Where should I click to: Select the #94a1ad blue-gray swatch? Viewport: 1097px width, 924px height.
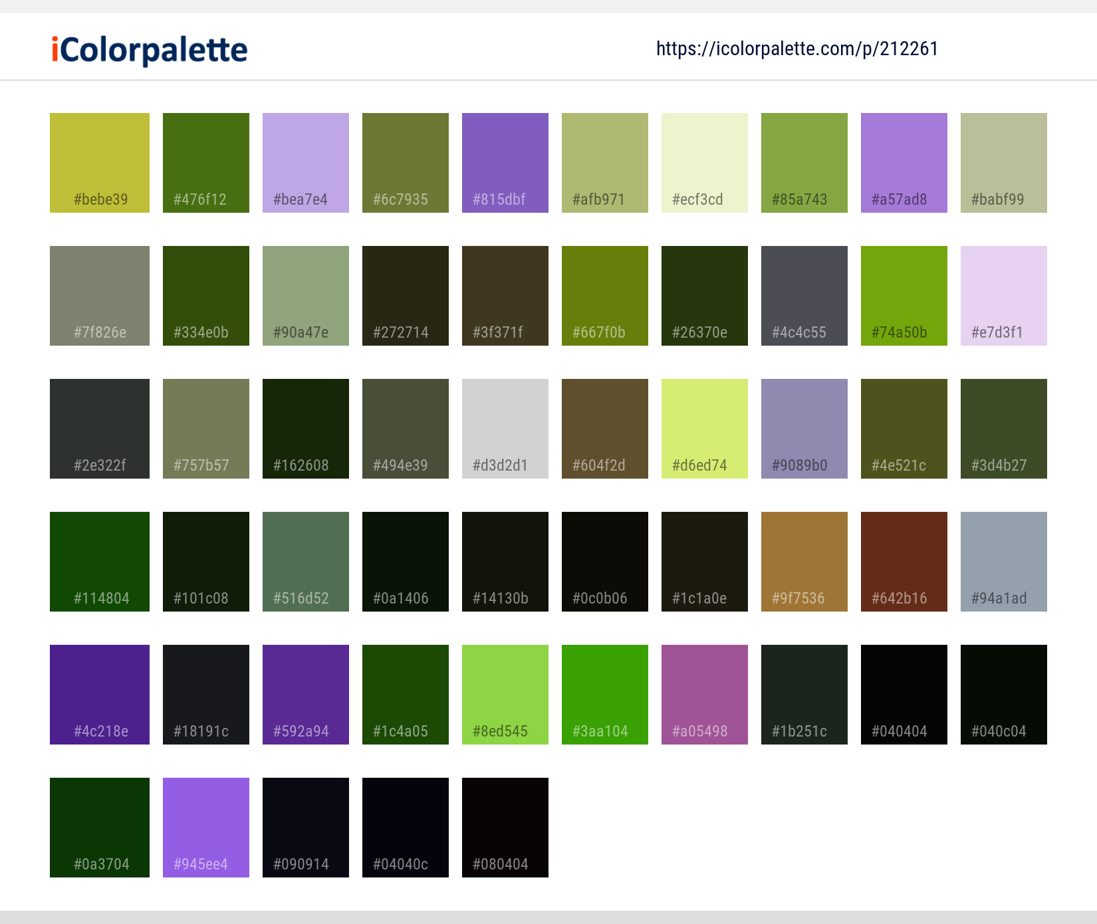pos(1003,561)
